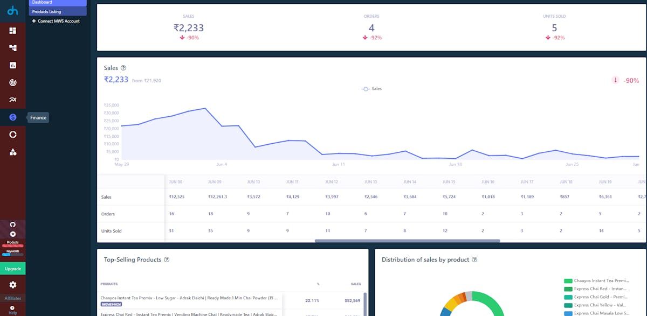The height and width of the screenshot is (316, 647).
Task: Click the ₹5,724 sales cell
Action: click(449, 197)
